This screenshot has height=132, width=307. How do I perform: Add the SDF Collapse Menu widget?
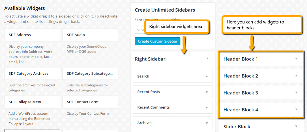tap(32, 102)
